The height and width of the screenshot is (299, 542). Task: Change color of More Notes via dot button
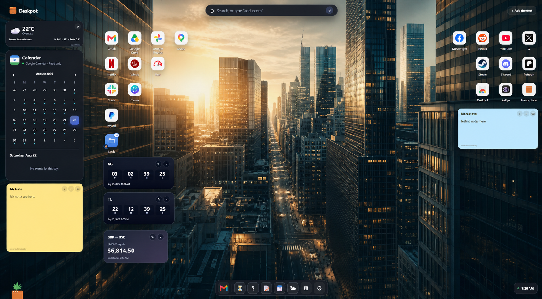pos(519,114)
